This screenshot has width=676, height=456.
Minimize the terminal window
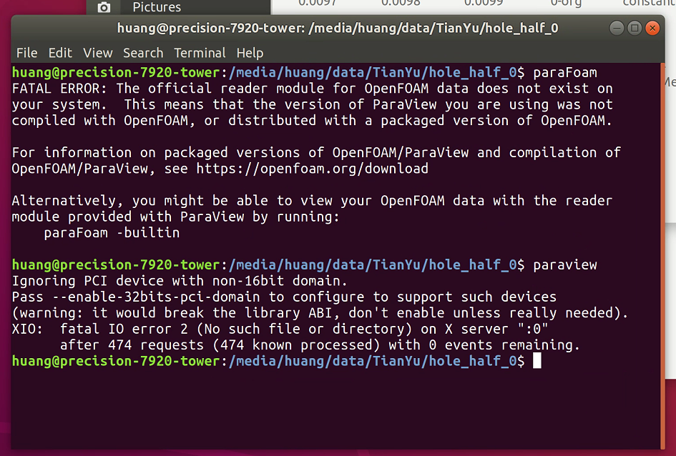(617, 29)
